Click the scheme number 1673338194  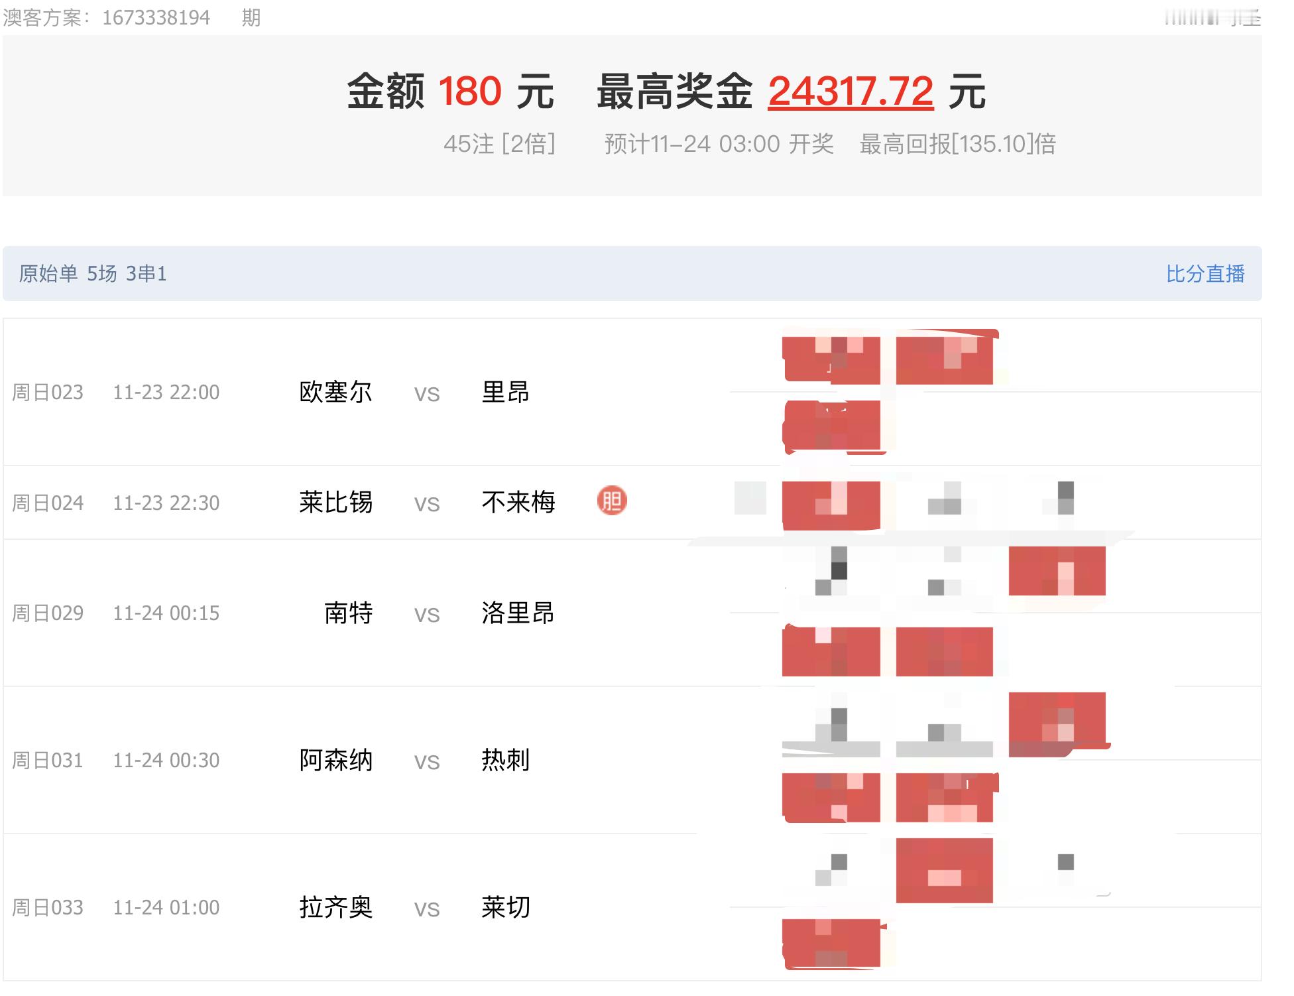click(x=157, y=18)
